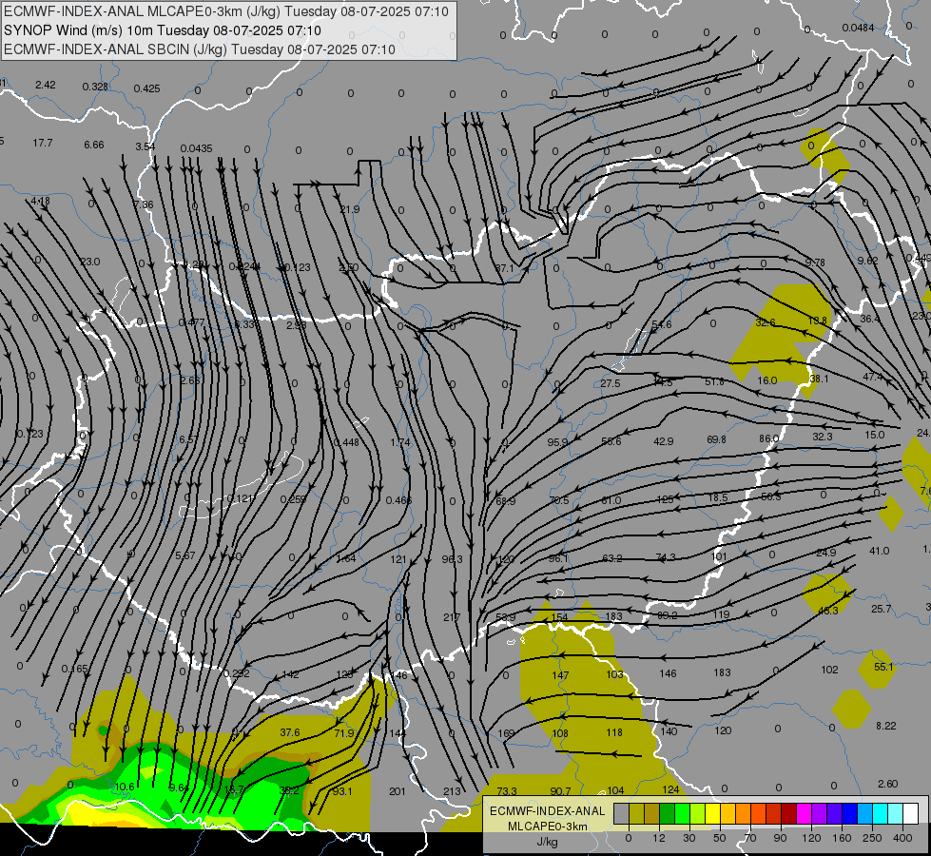Viewport: 931px width, 856px height.
Task: Click the map value '8.22'
Action: [x=886, y=726]
